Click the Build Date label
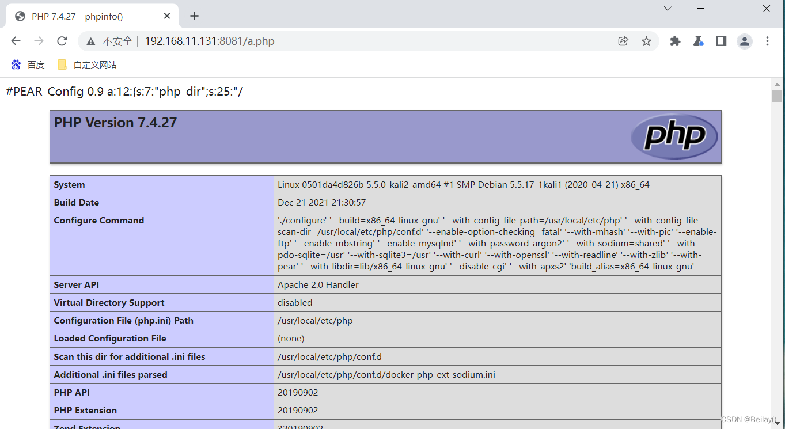This screenshot has width=785, height=429. [x=77, y=203]
